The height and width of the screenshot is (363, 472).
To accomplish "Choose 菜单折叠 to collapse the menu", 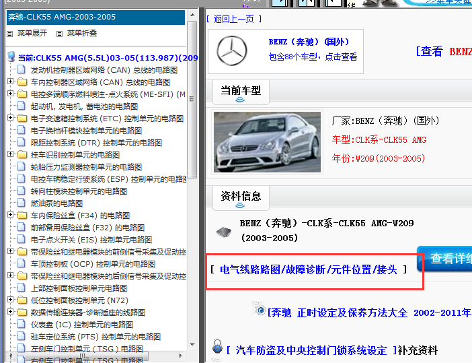I will point(82,33).
